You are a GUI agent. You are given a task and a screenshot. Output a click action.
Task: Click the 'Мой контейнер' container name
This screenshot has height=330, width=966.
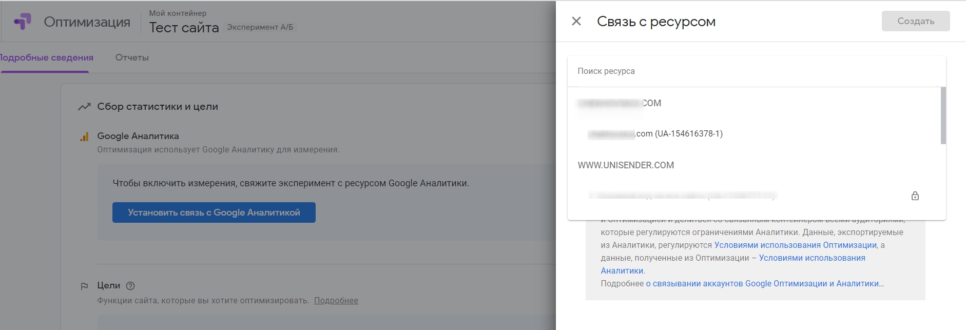[178, 13]
